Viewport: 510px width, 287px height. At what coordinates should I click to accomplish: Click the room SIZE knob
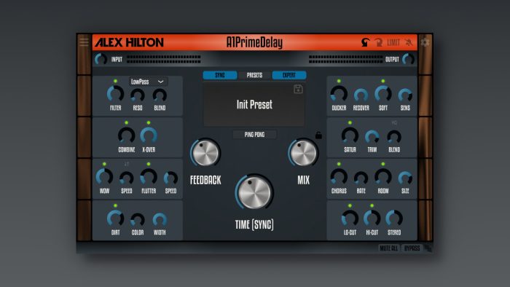[x=405, y=178]
